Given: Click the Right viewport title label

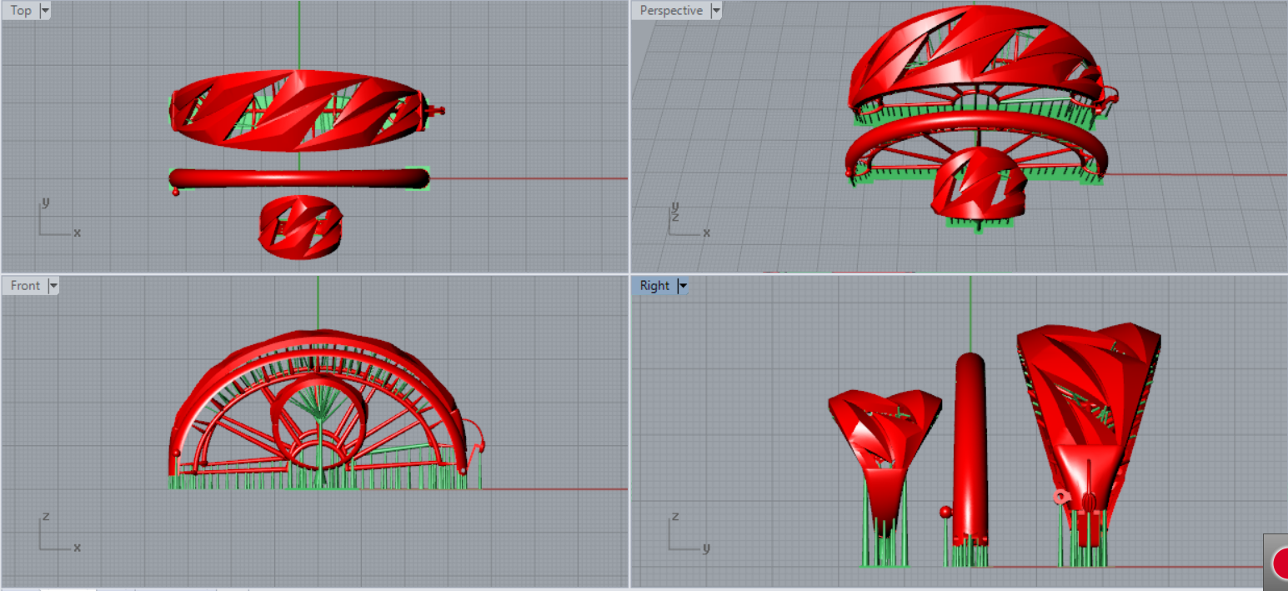Looking at the screenshot, I should (654, 286).
